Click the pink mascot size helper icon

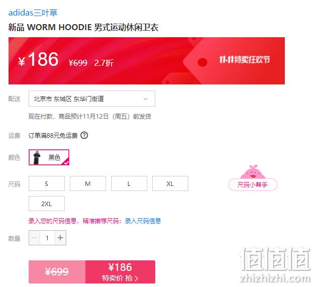click(x=253, y=172)
